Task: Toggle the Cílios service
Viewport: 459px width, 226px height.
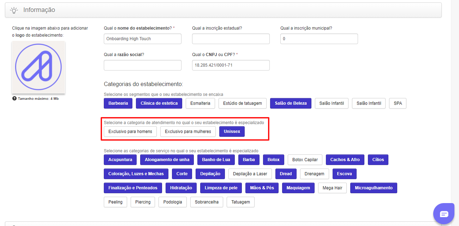Action: point(378,160)
